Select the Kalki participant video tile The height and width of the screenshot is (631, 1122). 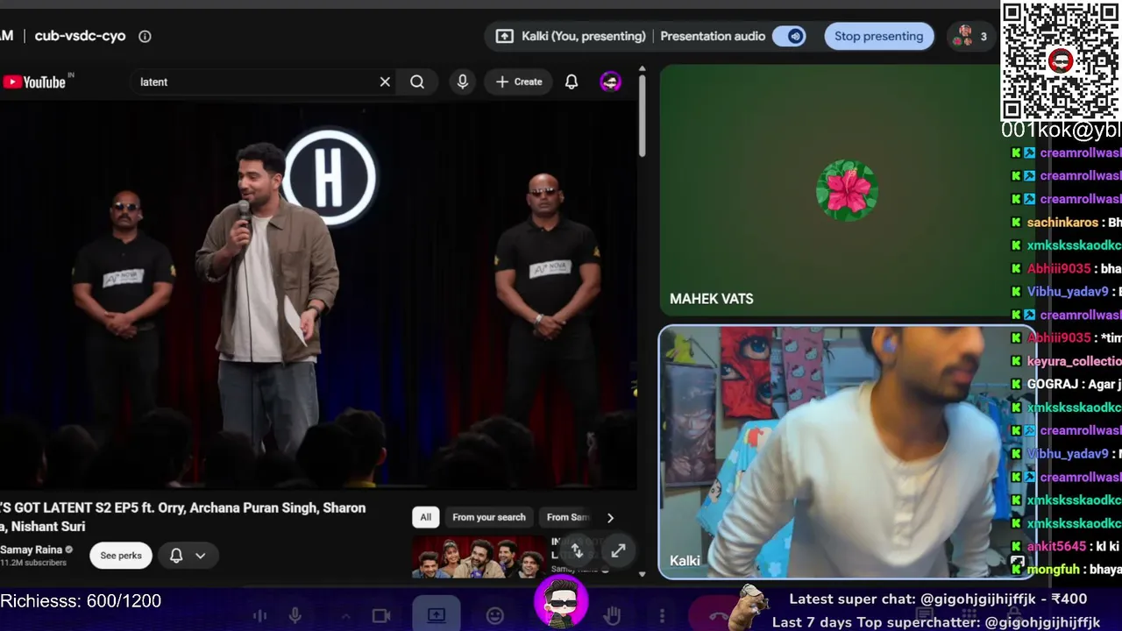point(847,452)
